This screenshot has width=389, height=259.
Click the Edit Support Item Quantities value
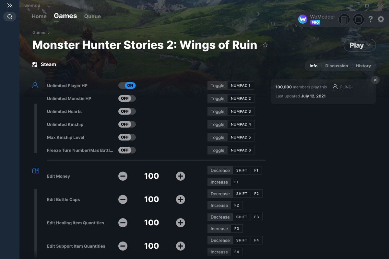[x=152, y=246]
